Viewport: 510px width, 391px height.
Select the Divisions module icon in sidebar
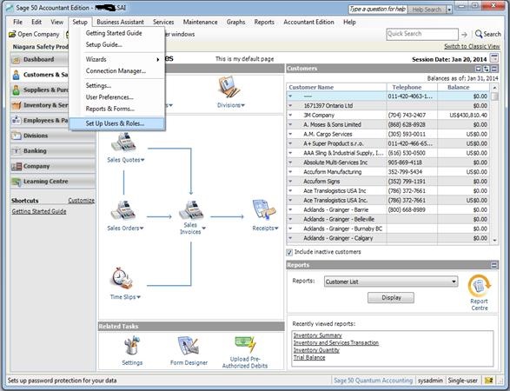(16, 136)
